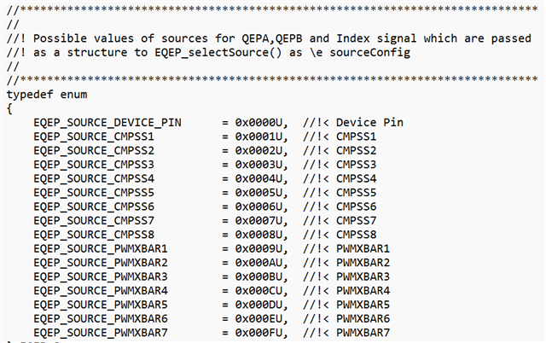This screenshot has width=546, height=343.
Task: Click the typedef enum keyword line
Action: pos(45,95)
